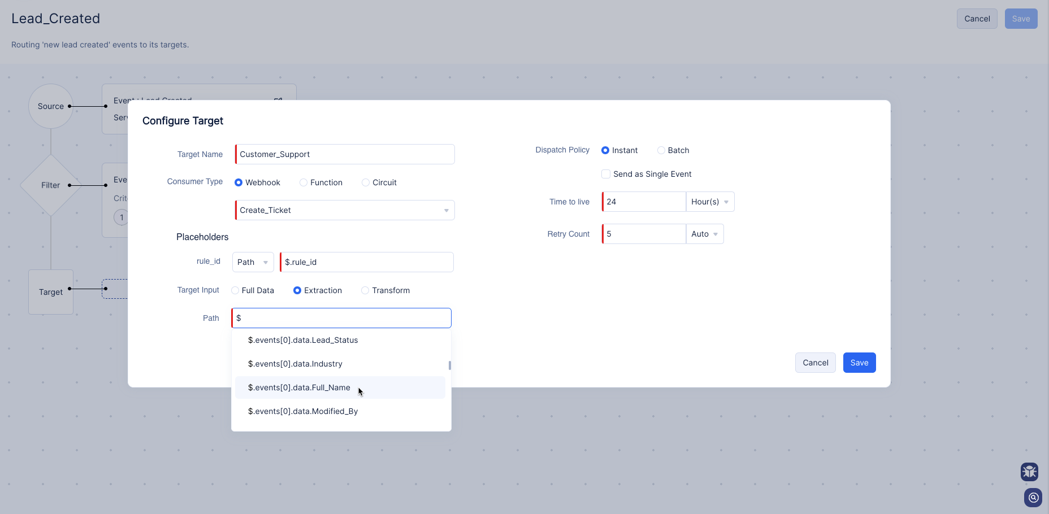Open the rule_id Path type dropdown

[253, 262]
